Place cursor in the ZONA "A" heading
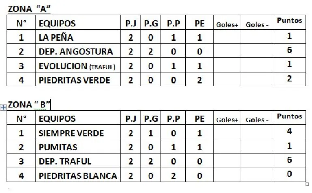This screenshot has width=312, height=193. tap(29, 9)
